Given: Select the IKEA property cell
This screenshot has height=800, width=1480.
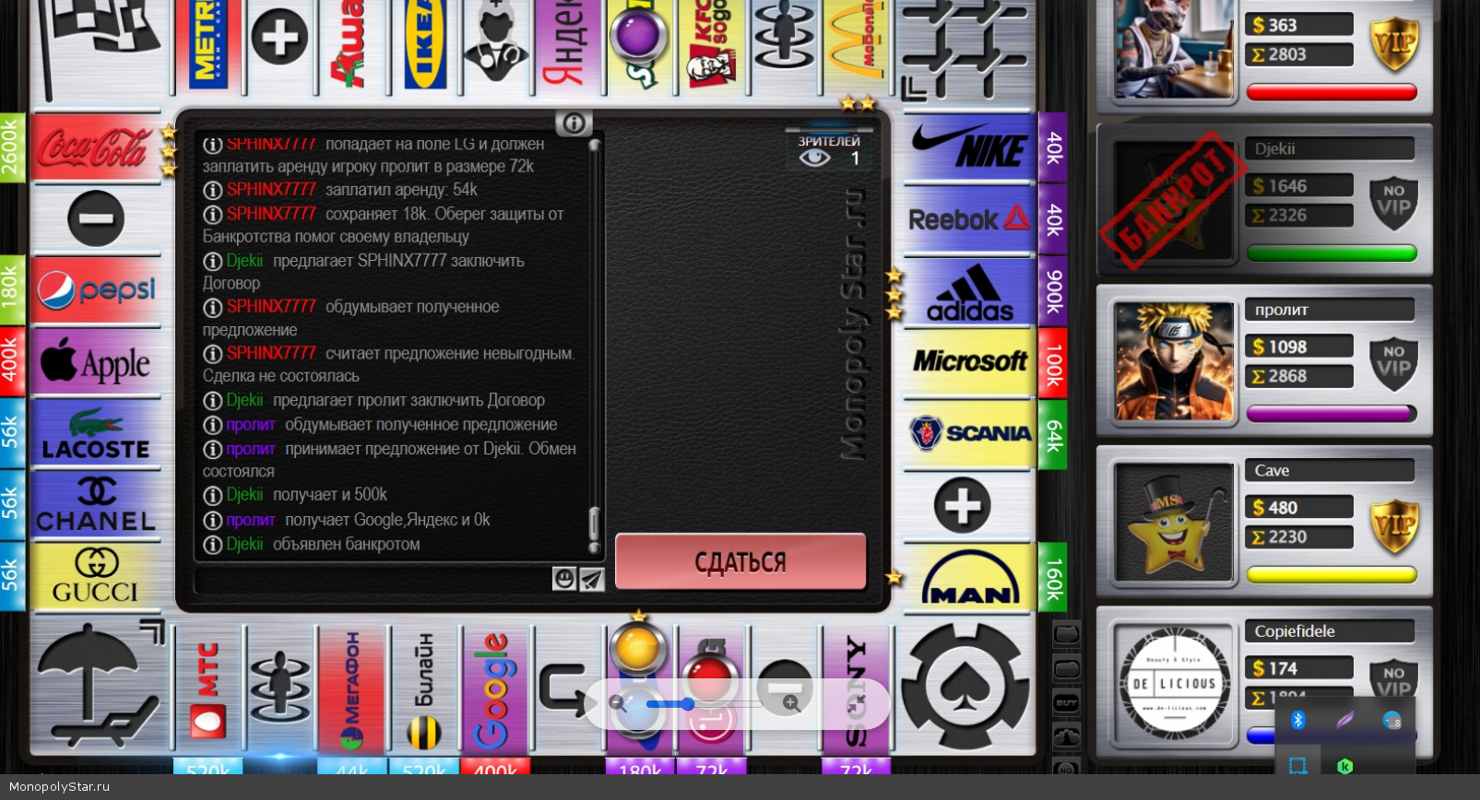Looking at the screenshot, I should [424, 46].
